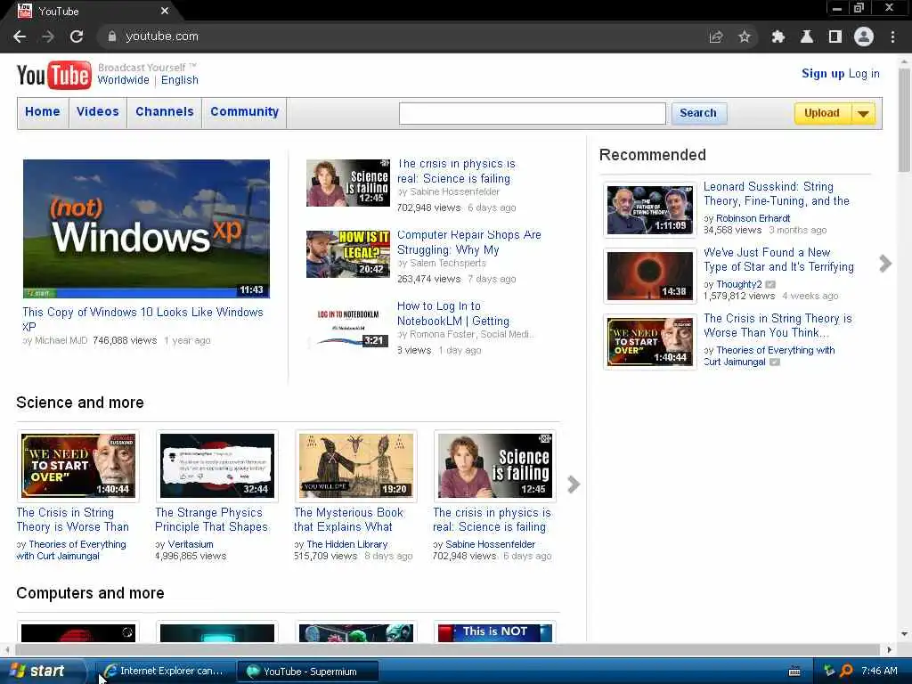Open 'This Copy of Windows 10' title link
This screenshot has width=912, height=684.
tap(142, 320)
